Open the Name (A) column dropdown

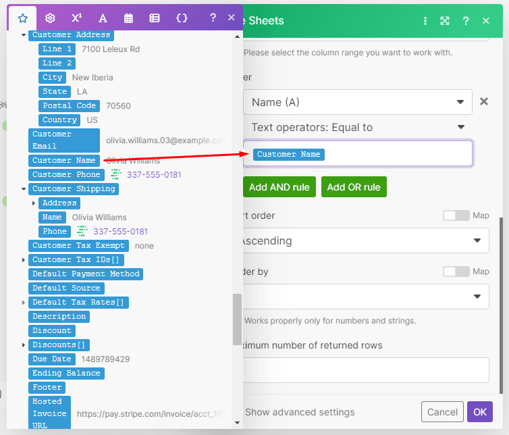[358, 103]
